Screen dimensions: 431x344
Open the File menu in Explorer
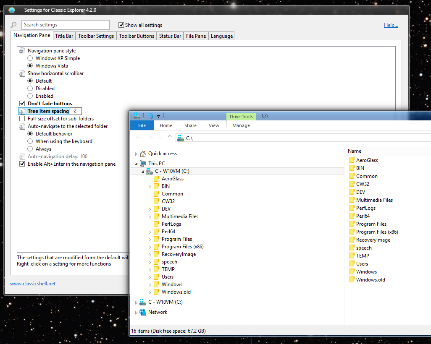[x=142, y=125]
